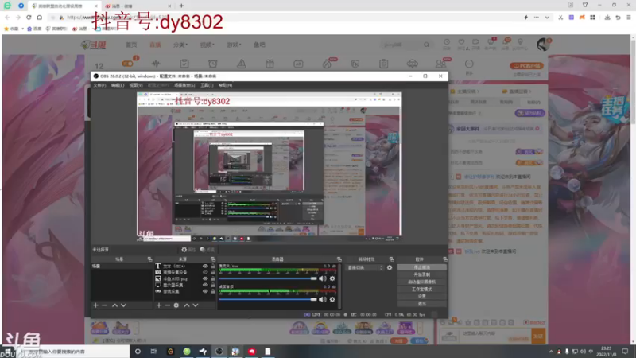Move the selected source down
This screenshot has width=636, height=358.
click(x=196, y=305)
